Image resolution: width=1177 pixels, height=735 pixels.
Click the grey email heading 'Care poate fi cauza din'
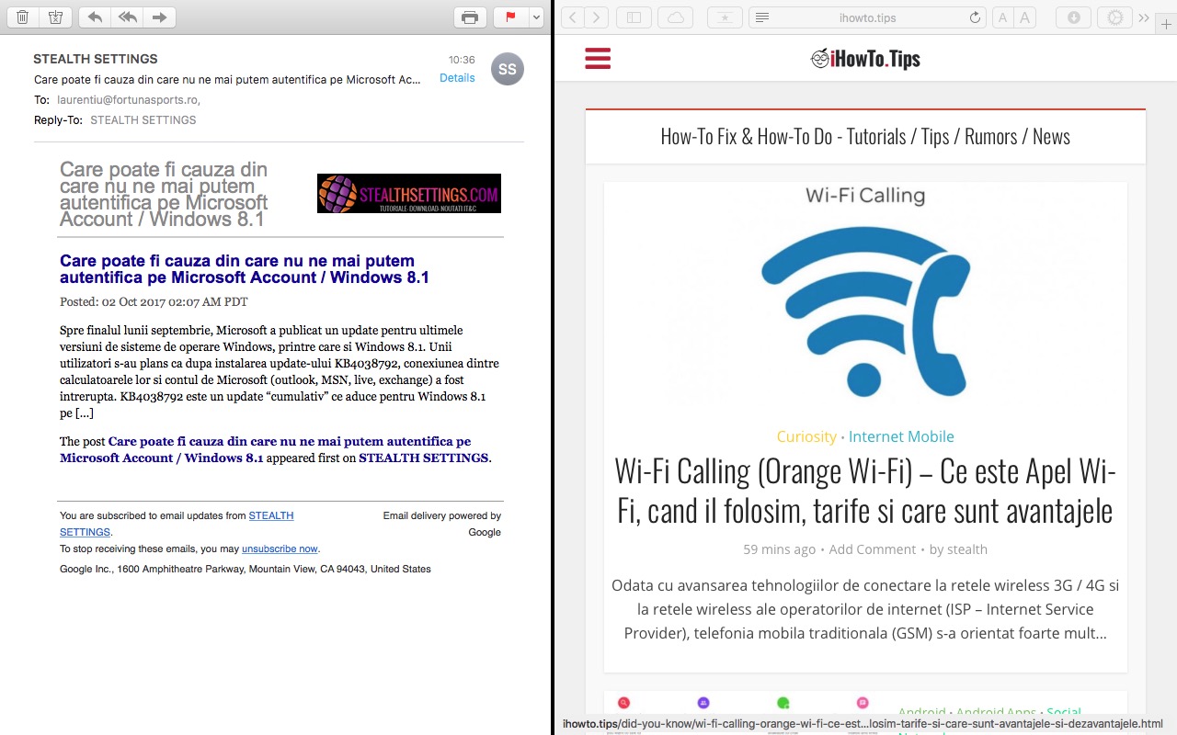[164, 194]
